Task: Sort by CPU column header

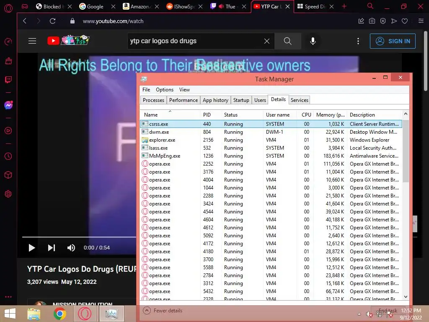Action: [x=305, y=115]
